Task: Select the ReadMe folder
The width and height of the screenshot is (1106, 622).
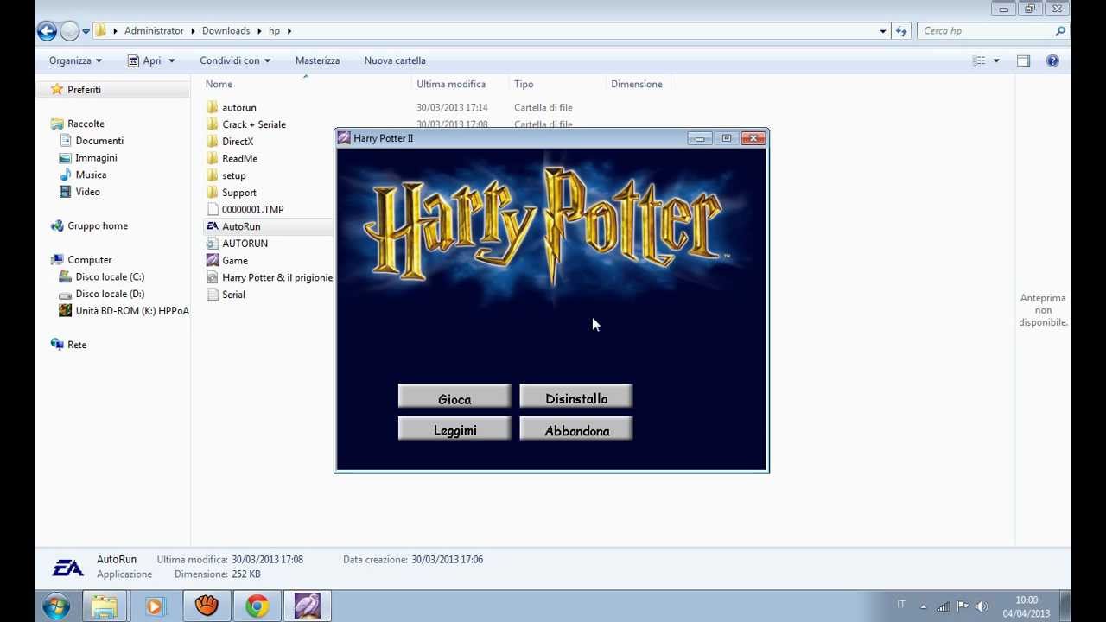Action: point(239,159)
